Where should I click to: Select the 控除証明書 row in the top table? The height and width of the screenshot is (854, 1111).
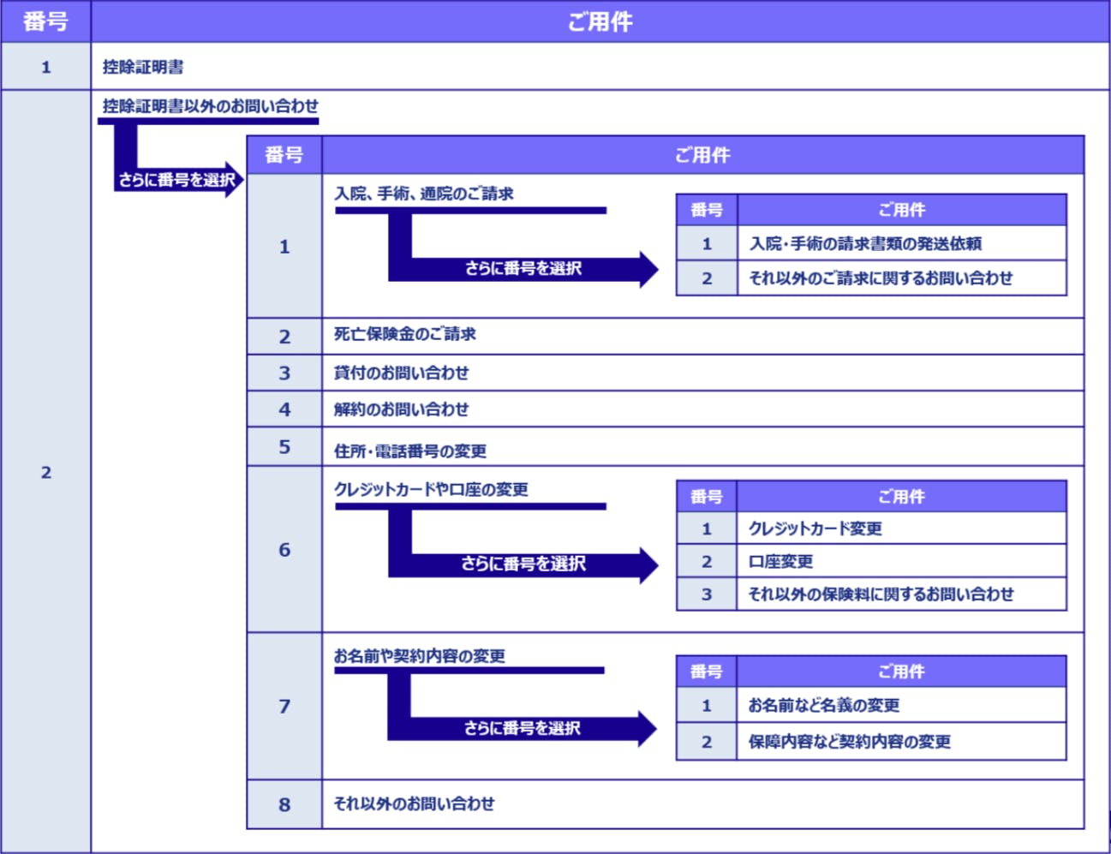point(143,67)
